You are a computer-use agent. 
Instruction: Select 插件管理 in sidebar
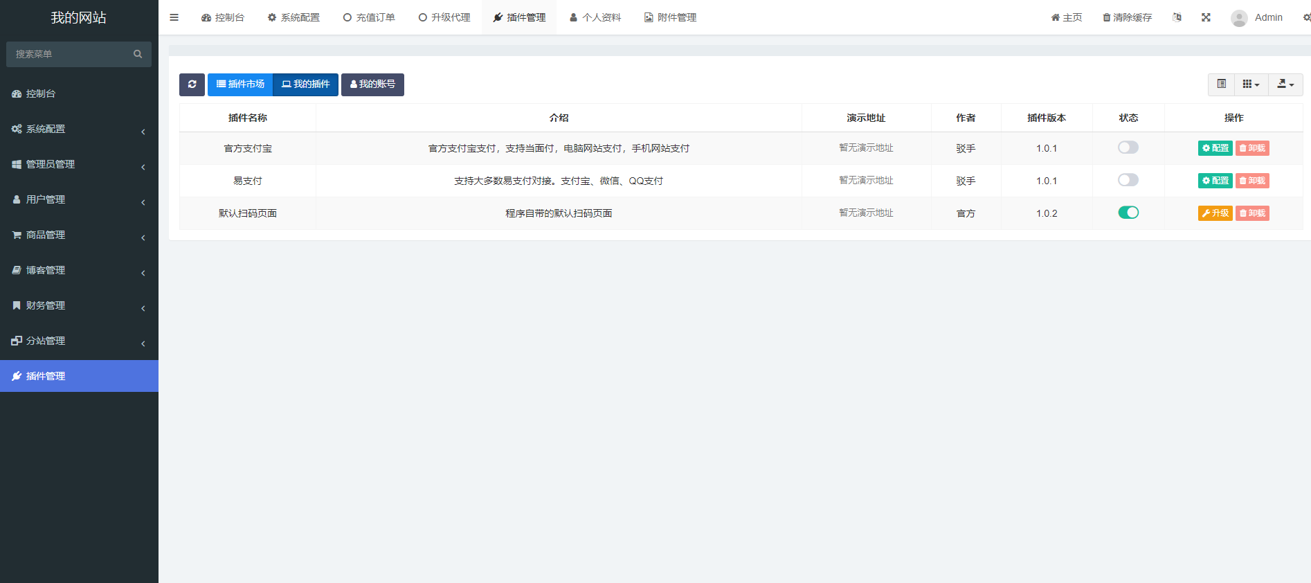[x=79, y=376]
